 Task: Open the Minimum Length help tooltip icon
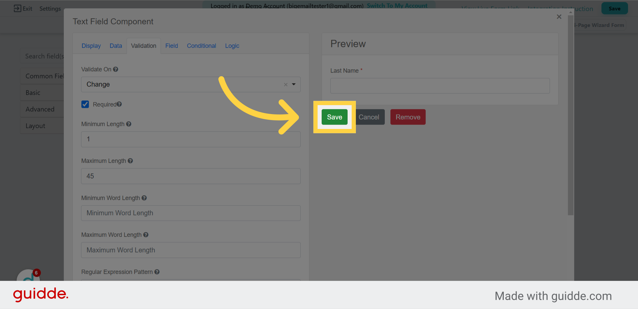[x=129, y=124]
